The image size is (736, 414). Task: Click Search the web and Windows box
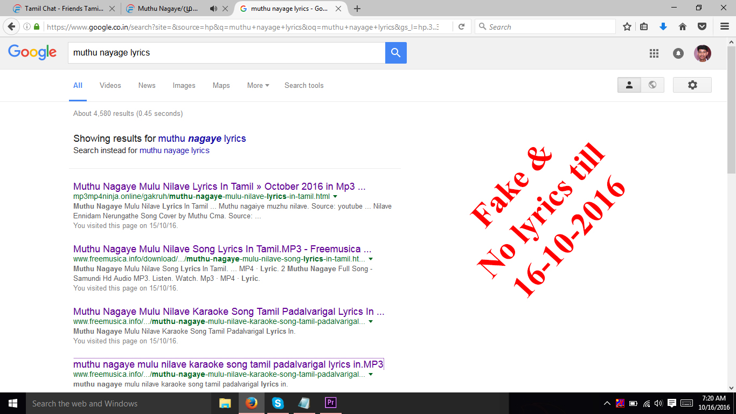tap(119, 403)
